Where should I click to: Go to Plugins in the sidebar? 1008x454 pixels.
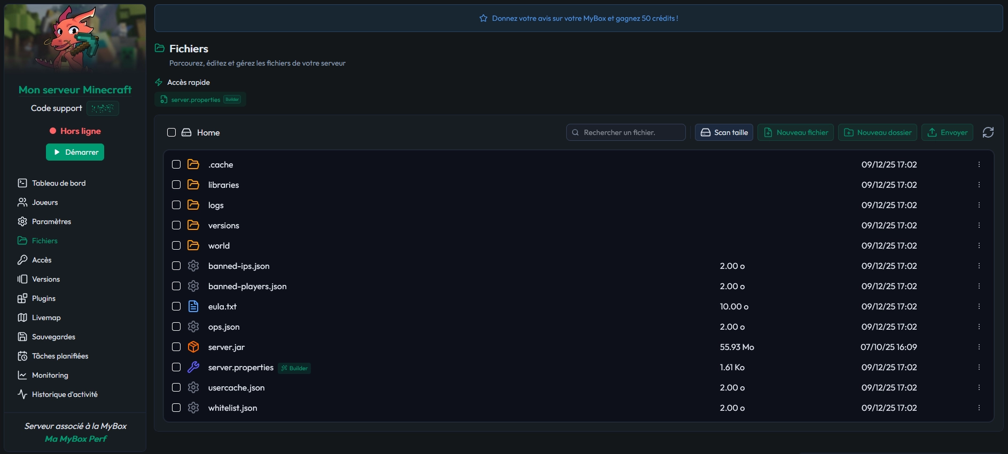[x=43, y=298]
